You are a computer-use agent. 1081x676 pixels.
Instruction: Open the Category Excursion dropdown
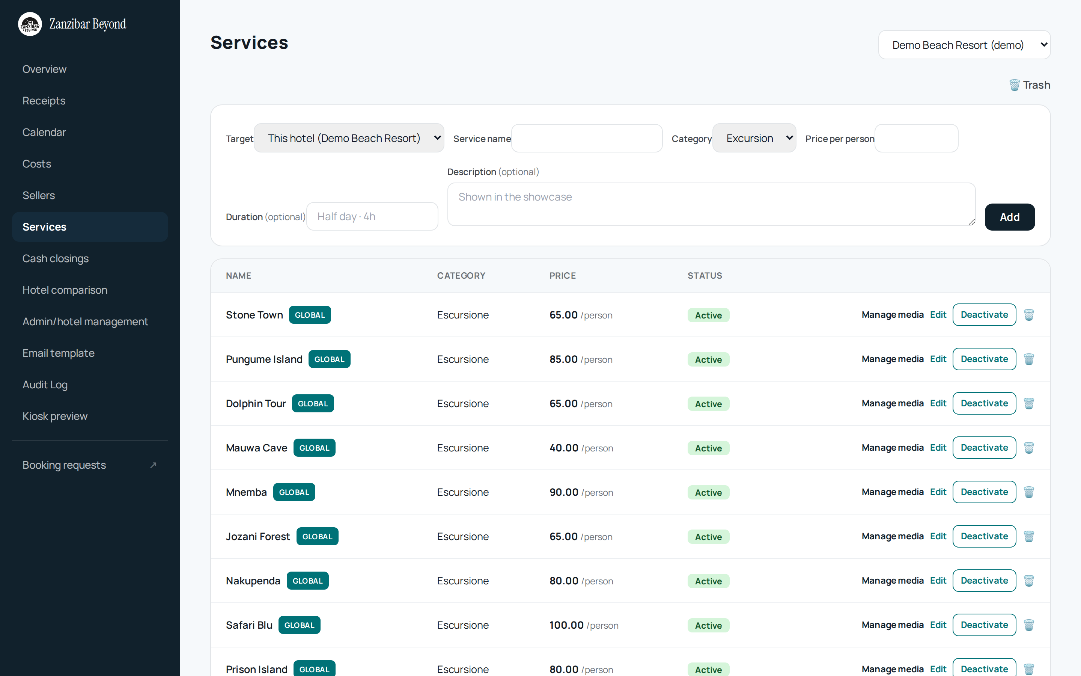[754, 138]
